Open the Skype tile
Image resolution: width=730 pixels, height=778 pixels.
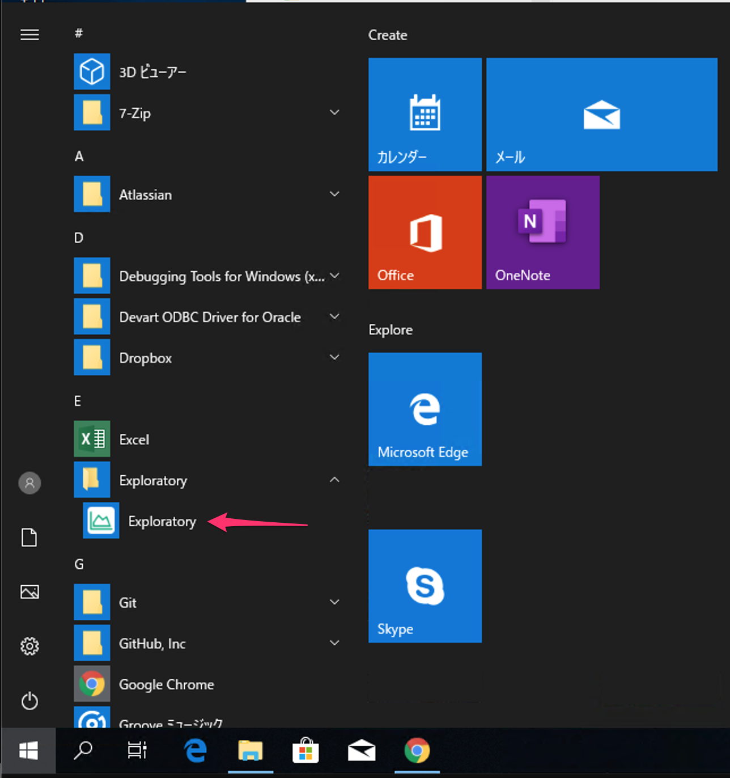coord(425,586)
